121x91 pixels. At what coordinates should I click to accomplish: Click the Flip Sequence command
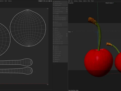60,56
